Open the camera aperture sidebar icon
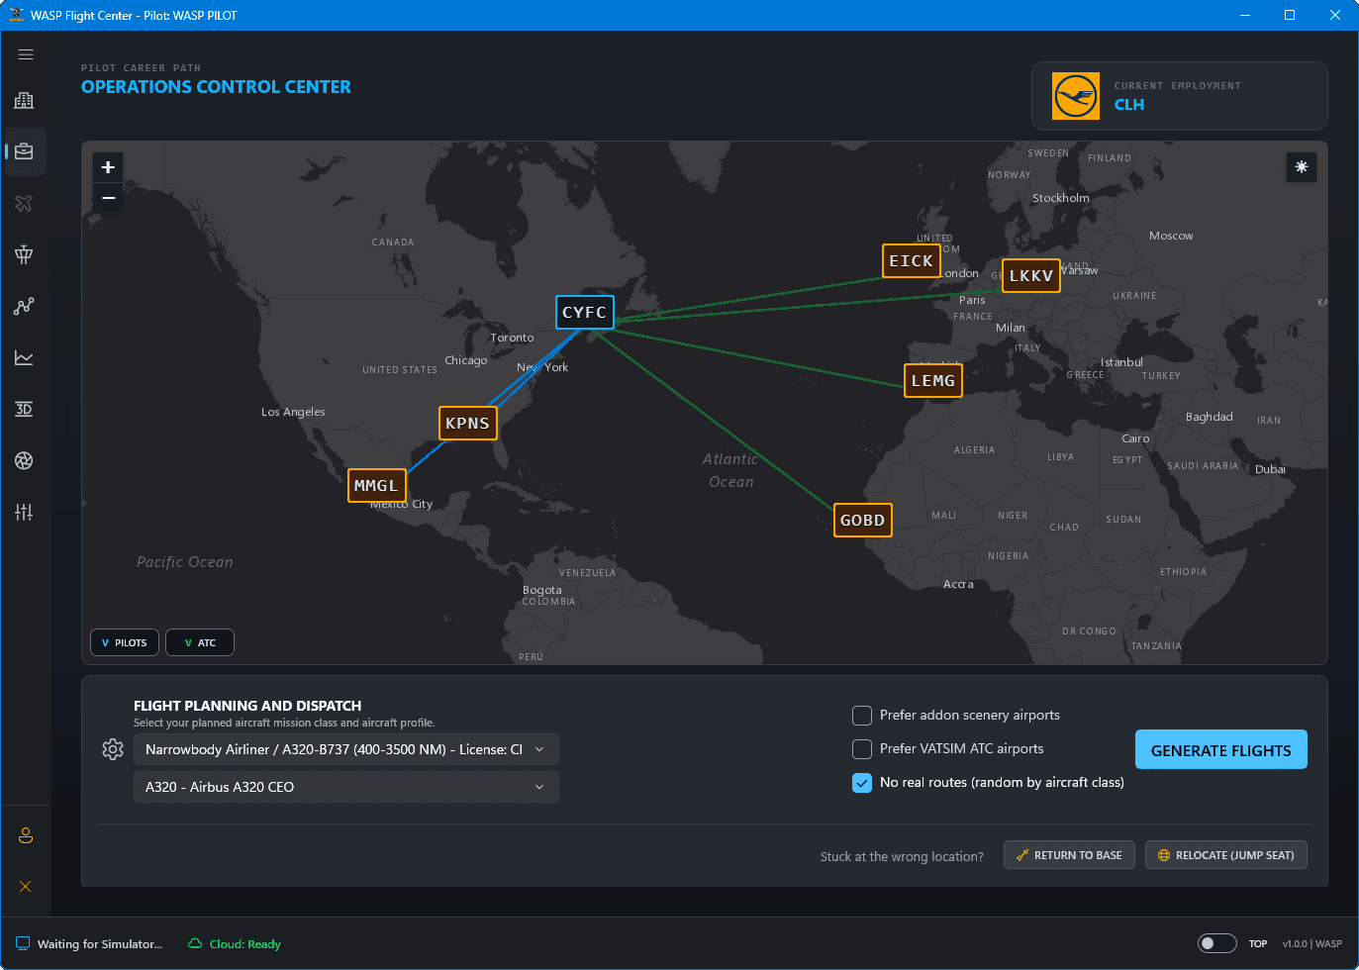 click(x=25, y=460)
